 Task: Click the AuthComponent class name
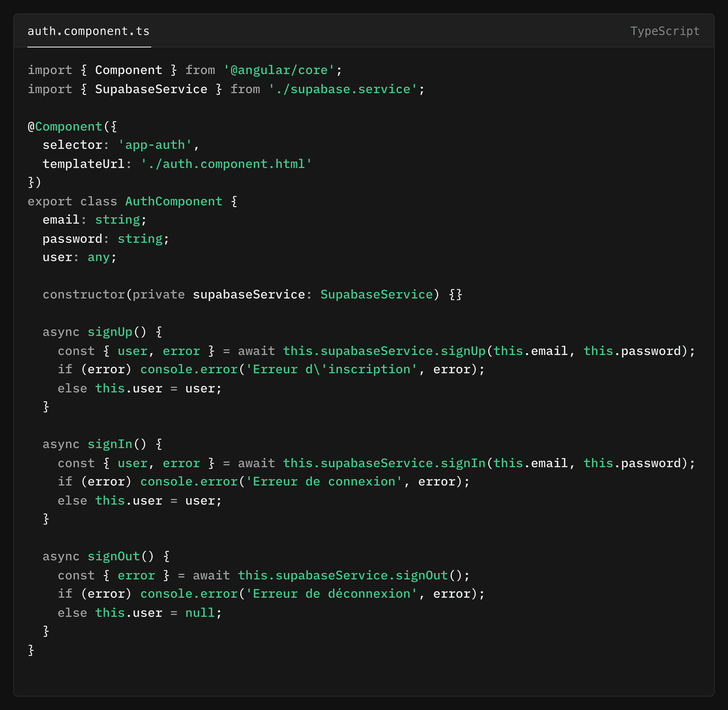[173, 202]
